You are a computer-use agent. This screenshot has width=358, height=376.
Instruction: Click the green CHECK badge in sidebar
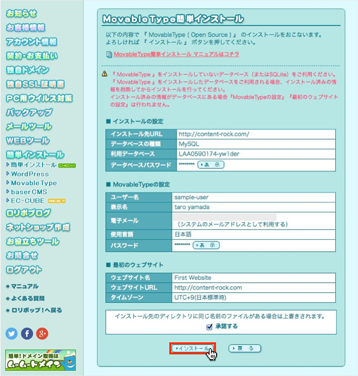[67, 165]
